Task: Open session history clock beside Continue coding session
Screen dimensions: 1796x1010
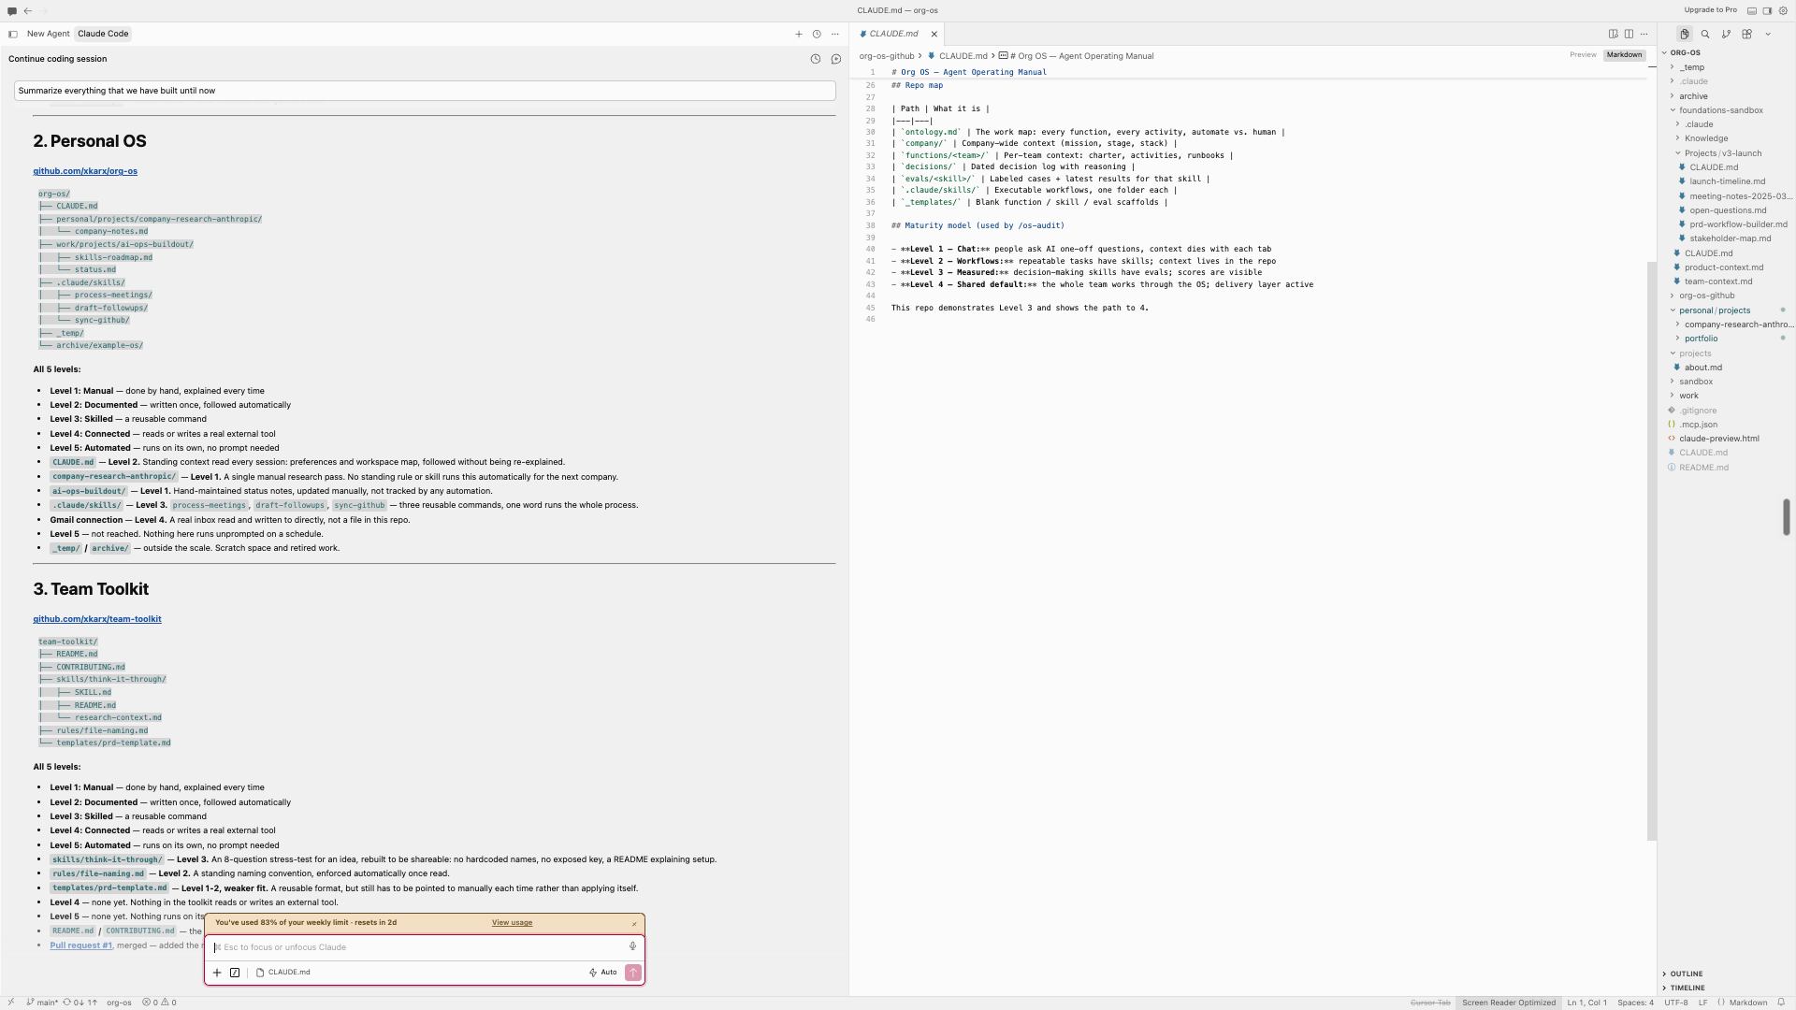Action: [816, 59]
